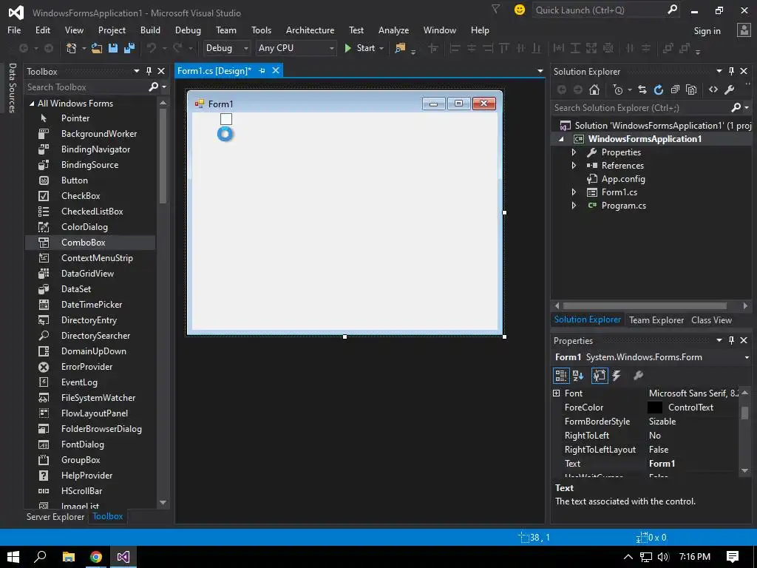Screen dimensions: 757x568
Task: Switch to the Class View tab
Action: click(x=711, y=320)
